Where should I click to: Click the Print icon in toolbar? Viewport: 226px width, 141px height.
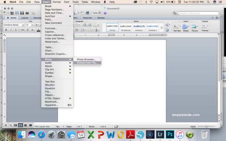pos(27,13)
